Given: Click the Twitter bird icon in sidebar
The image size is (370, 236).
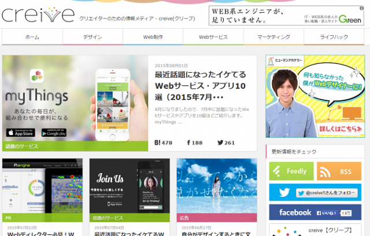Looking at the screenshot, I should tap(284, 192).
